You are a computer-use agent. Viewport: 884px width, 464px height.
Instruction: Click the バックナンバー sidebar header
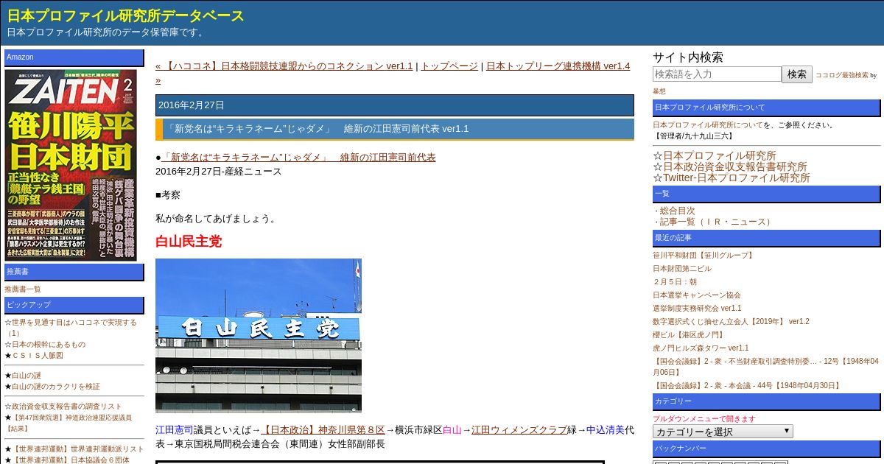[x=766, y=449]
